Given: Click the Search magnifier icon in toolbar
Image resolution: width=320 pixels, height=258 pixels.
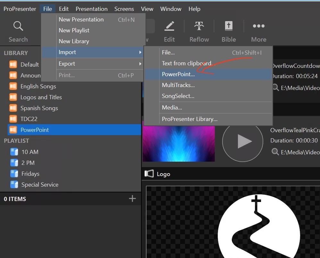Looking at the screenshot, I should [x=18, y=26].
